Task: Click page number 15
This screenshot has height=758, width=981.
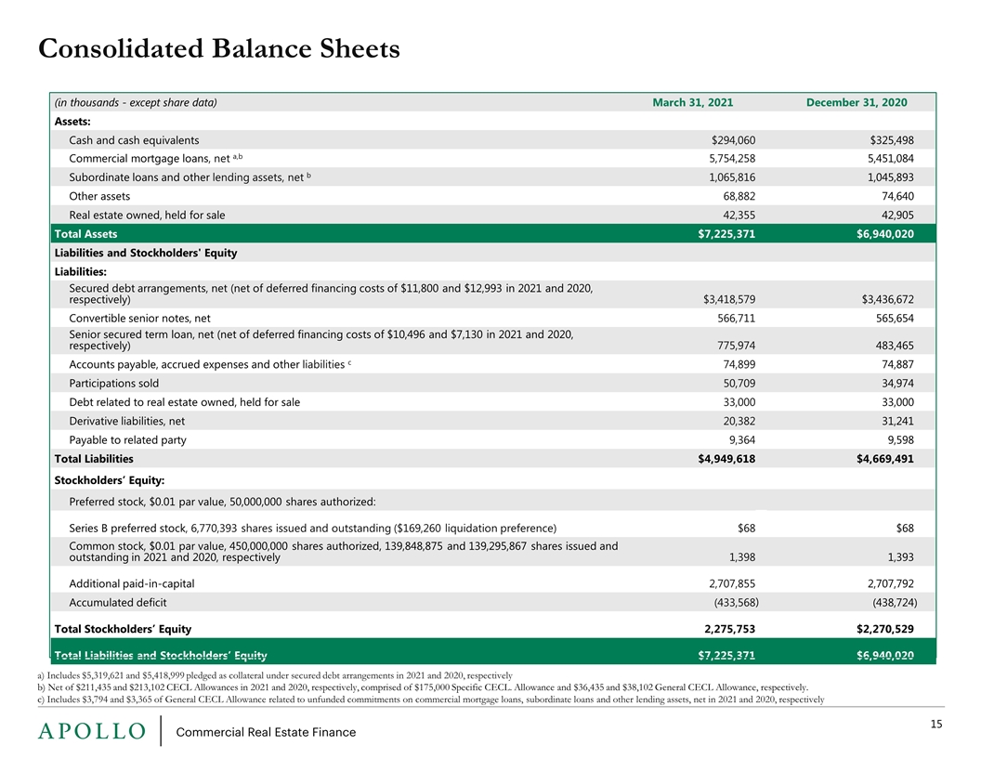Action: [936, 725]
